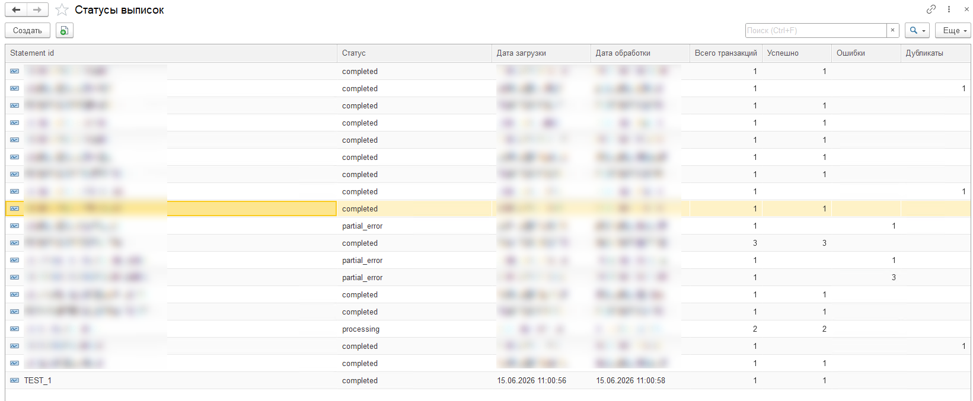The image size is (973, 401).
Task: Focus the Поиск (Ctrl+F) search field
Action: click(x=816, y=30)
